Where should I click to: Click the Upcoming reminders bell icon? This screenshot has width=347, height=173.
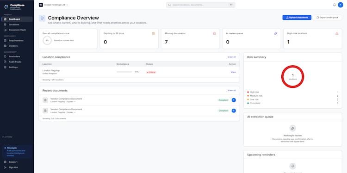(292, 166)
